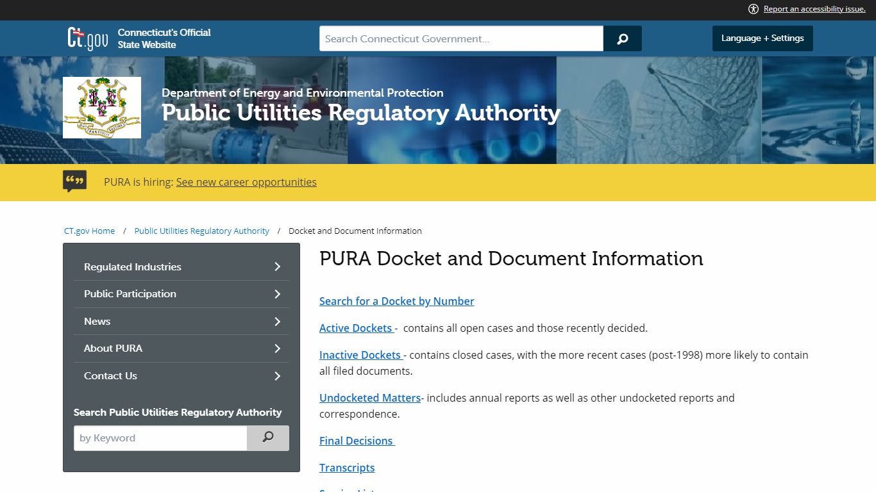Click the CT.gov logo
Screen dimensions: 876x492
click(88, 38)
